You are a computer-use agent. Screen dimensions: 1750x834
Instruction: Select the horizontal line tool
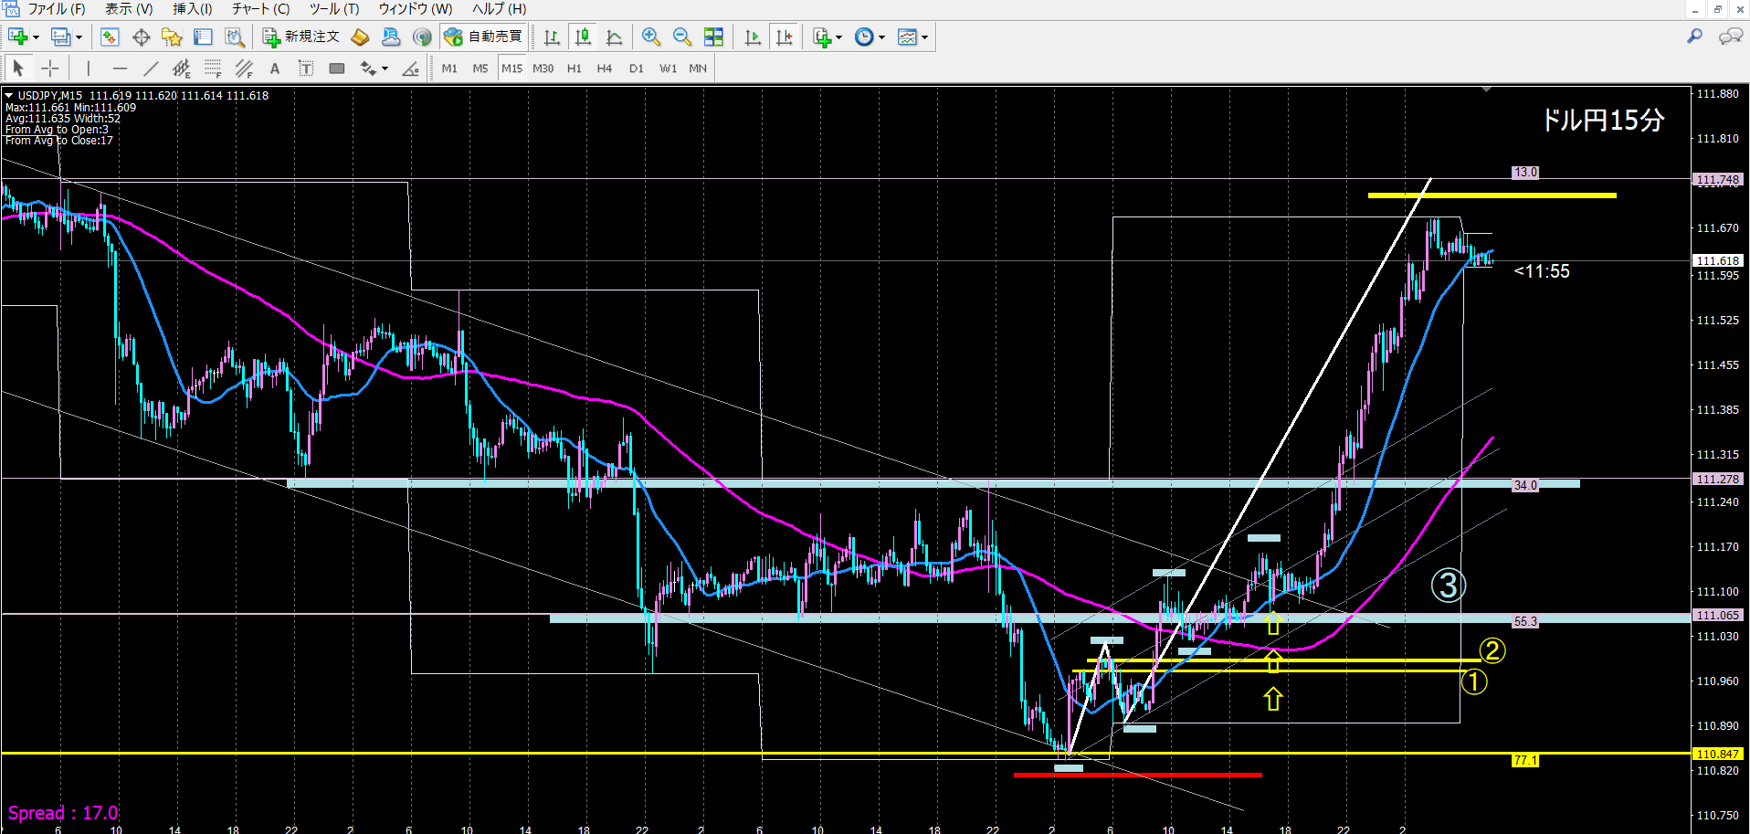[x=120, y=69]
